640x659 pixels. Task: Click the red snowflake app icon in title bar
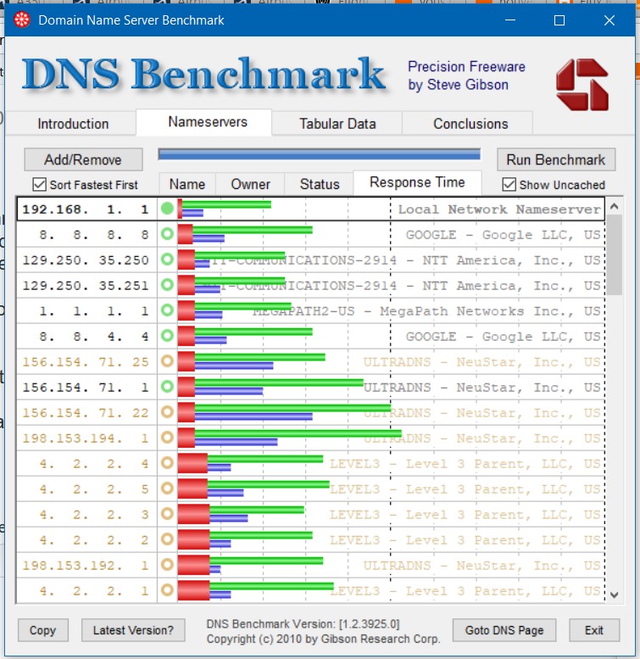(22, 20)
